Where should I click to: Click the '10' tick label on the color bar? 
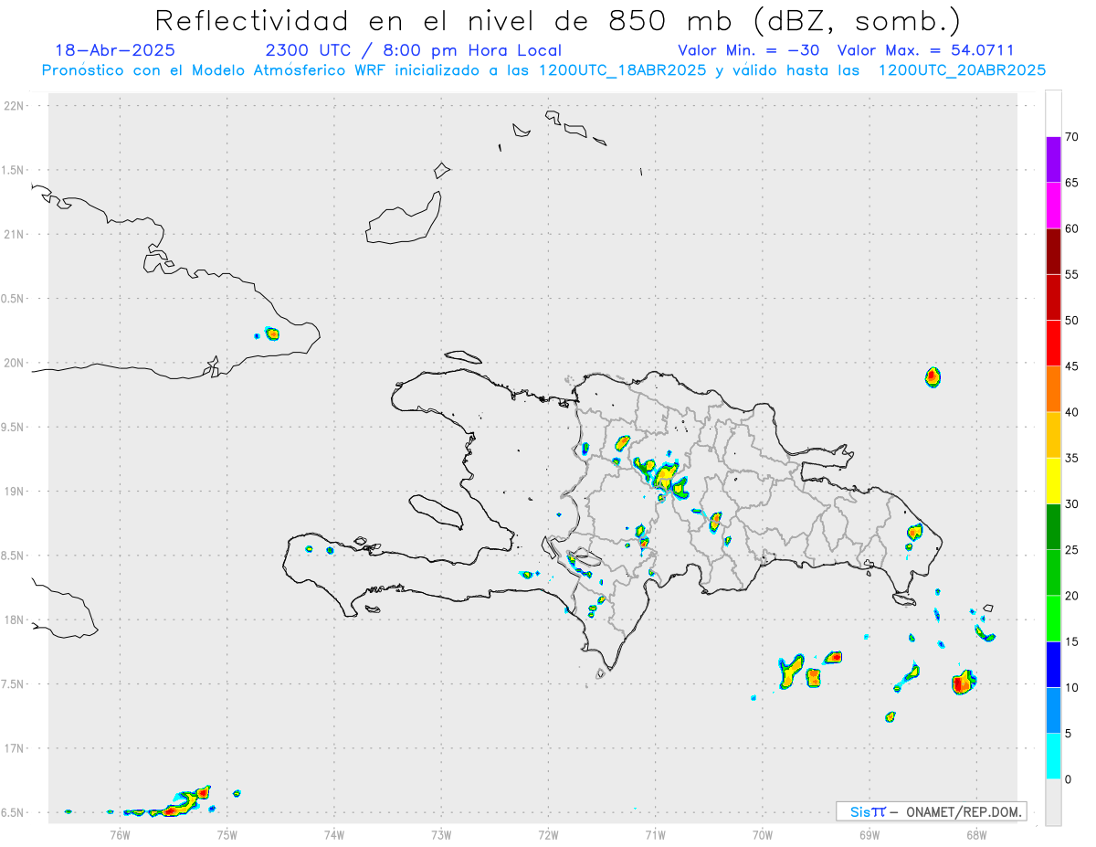[1072, 687]
